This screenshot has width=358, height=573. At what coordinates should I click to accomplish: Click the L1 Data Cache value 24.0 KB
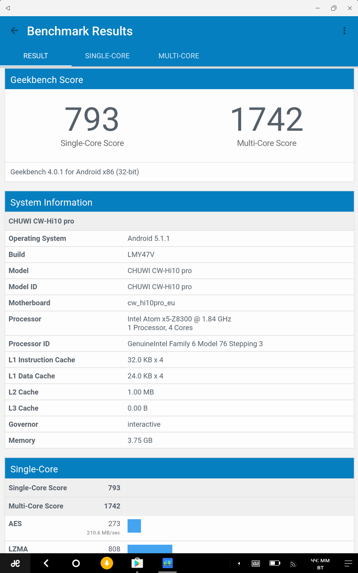[145, 376]
